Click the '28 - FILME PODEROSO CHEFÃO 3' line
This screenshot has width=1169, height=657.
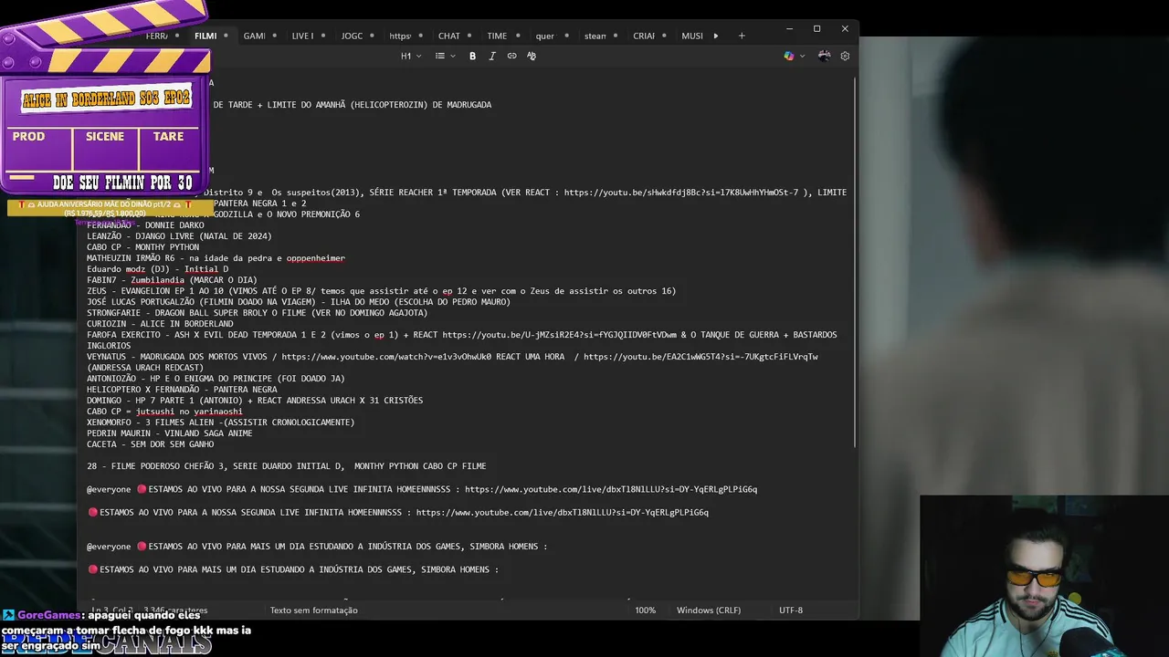pyautogui.click(x=287, y=466)
